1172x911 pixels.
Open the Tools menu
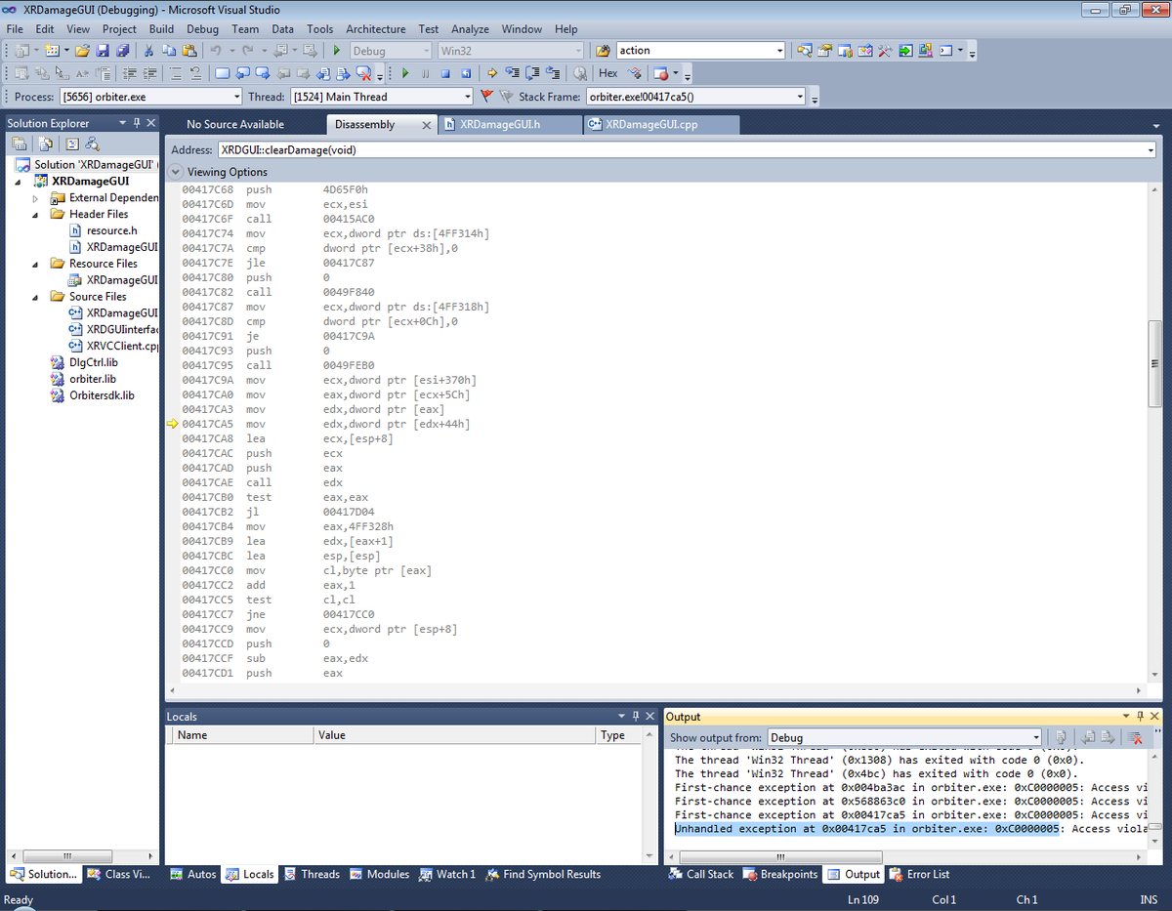point(319,29)
